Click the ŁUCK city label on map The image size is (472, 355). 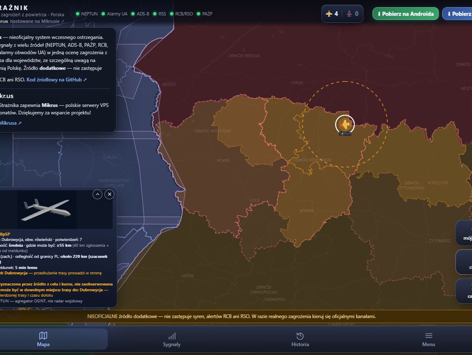click(255, 200)
